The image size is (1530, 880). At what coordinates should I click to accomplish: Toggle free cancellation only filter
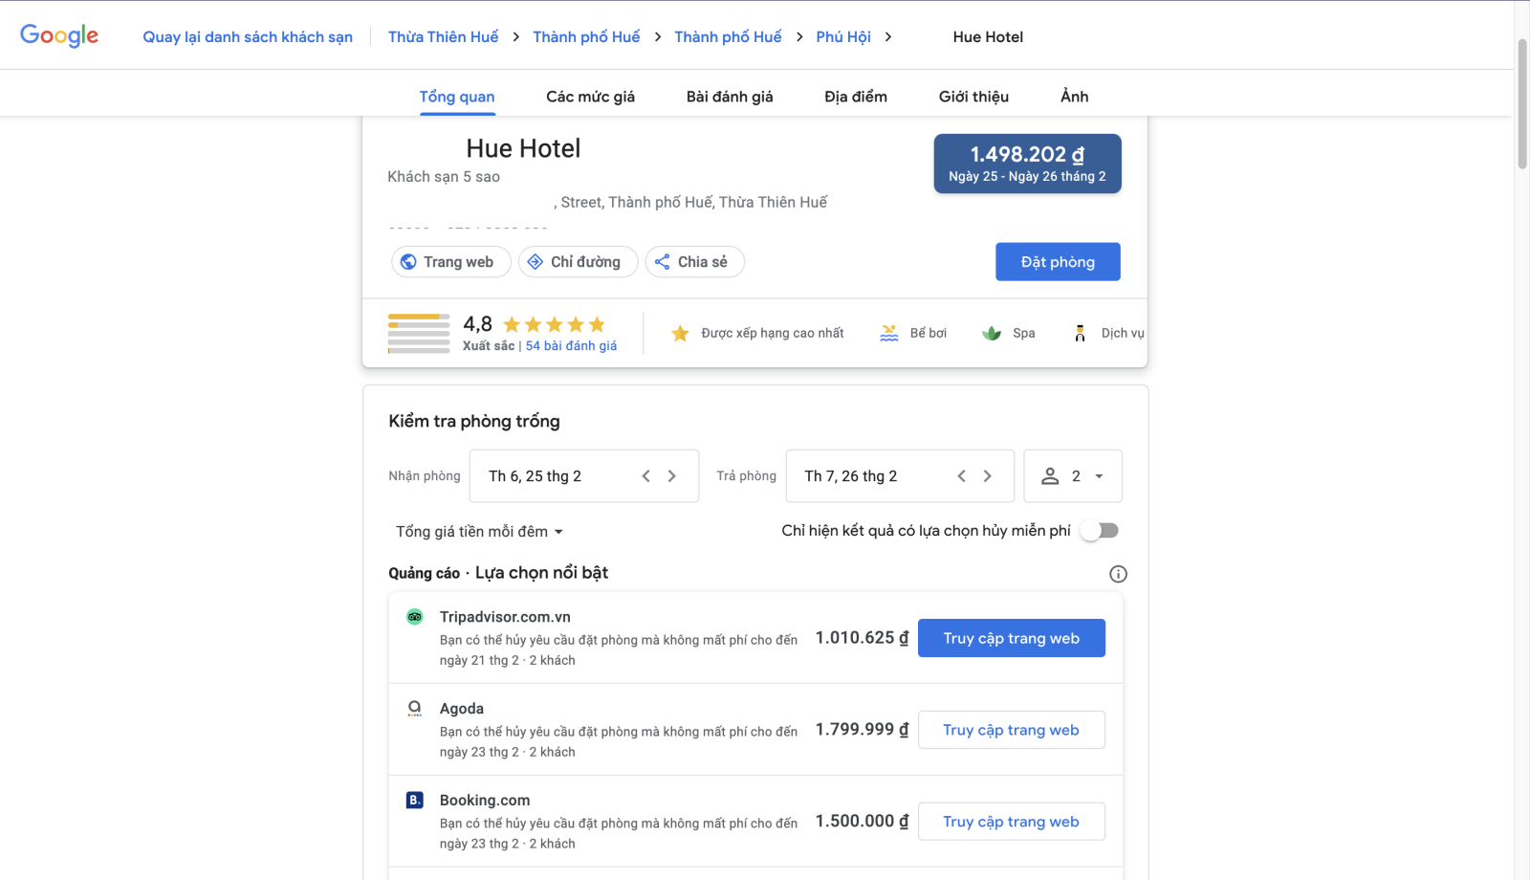[x=1100, y=531]
